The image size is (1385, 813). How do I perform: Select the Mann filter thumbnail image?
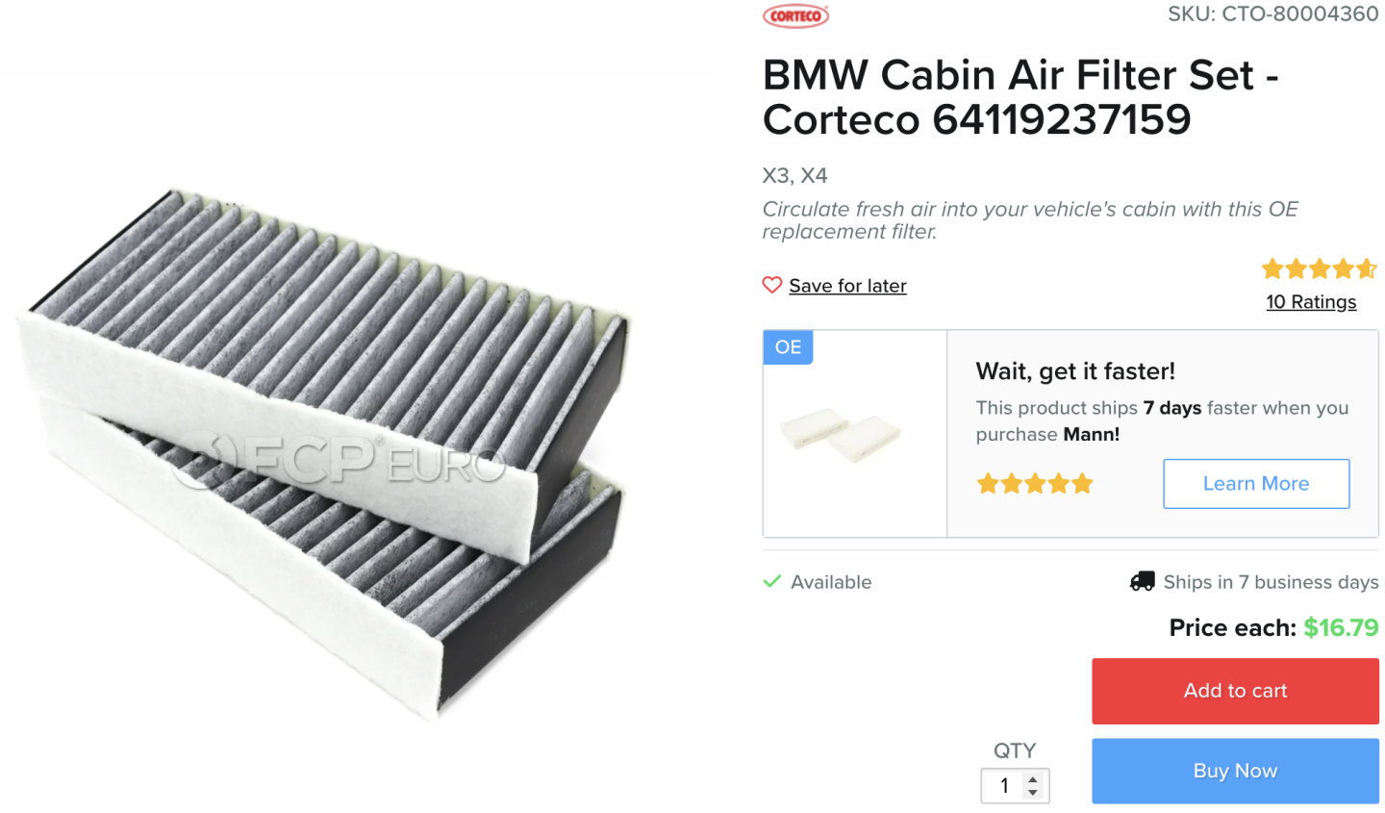(842, 433)
